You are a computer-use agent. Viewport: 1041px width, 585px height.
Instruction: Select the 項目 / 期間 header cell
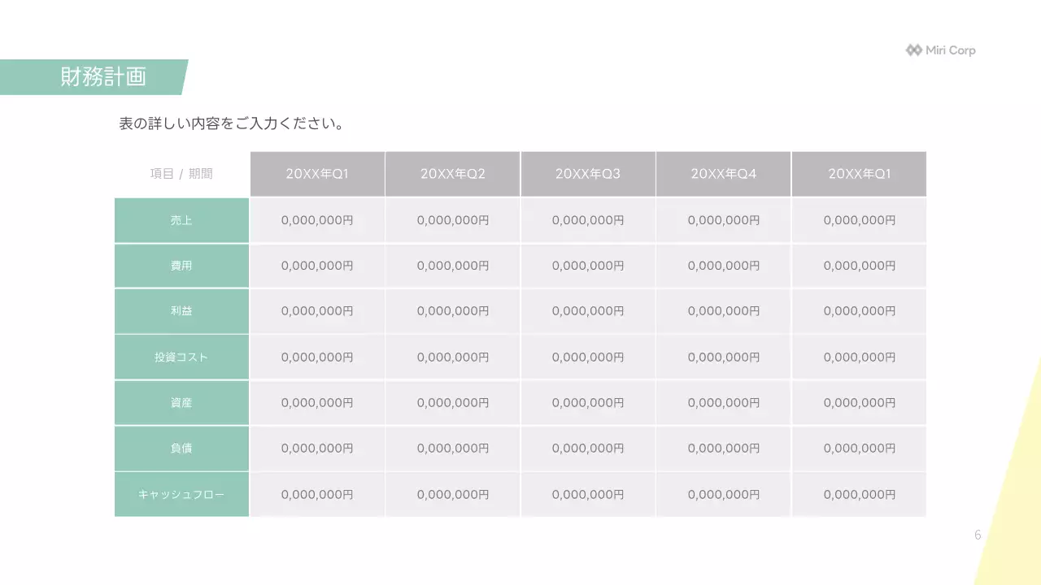181,174
